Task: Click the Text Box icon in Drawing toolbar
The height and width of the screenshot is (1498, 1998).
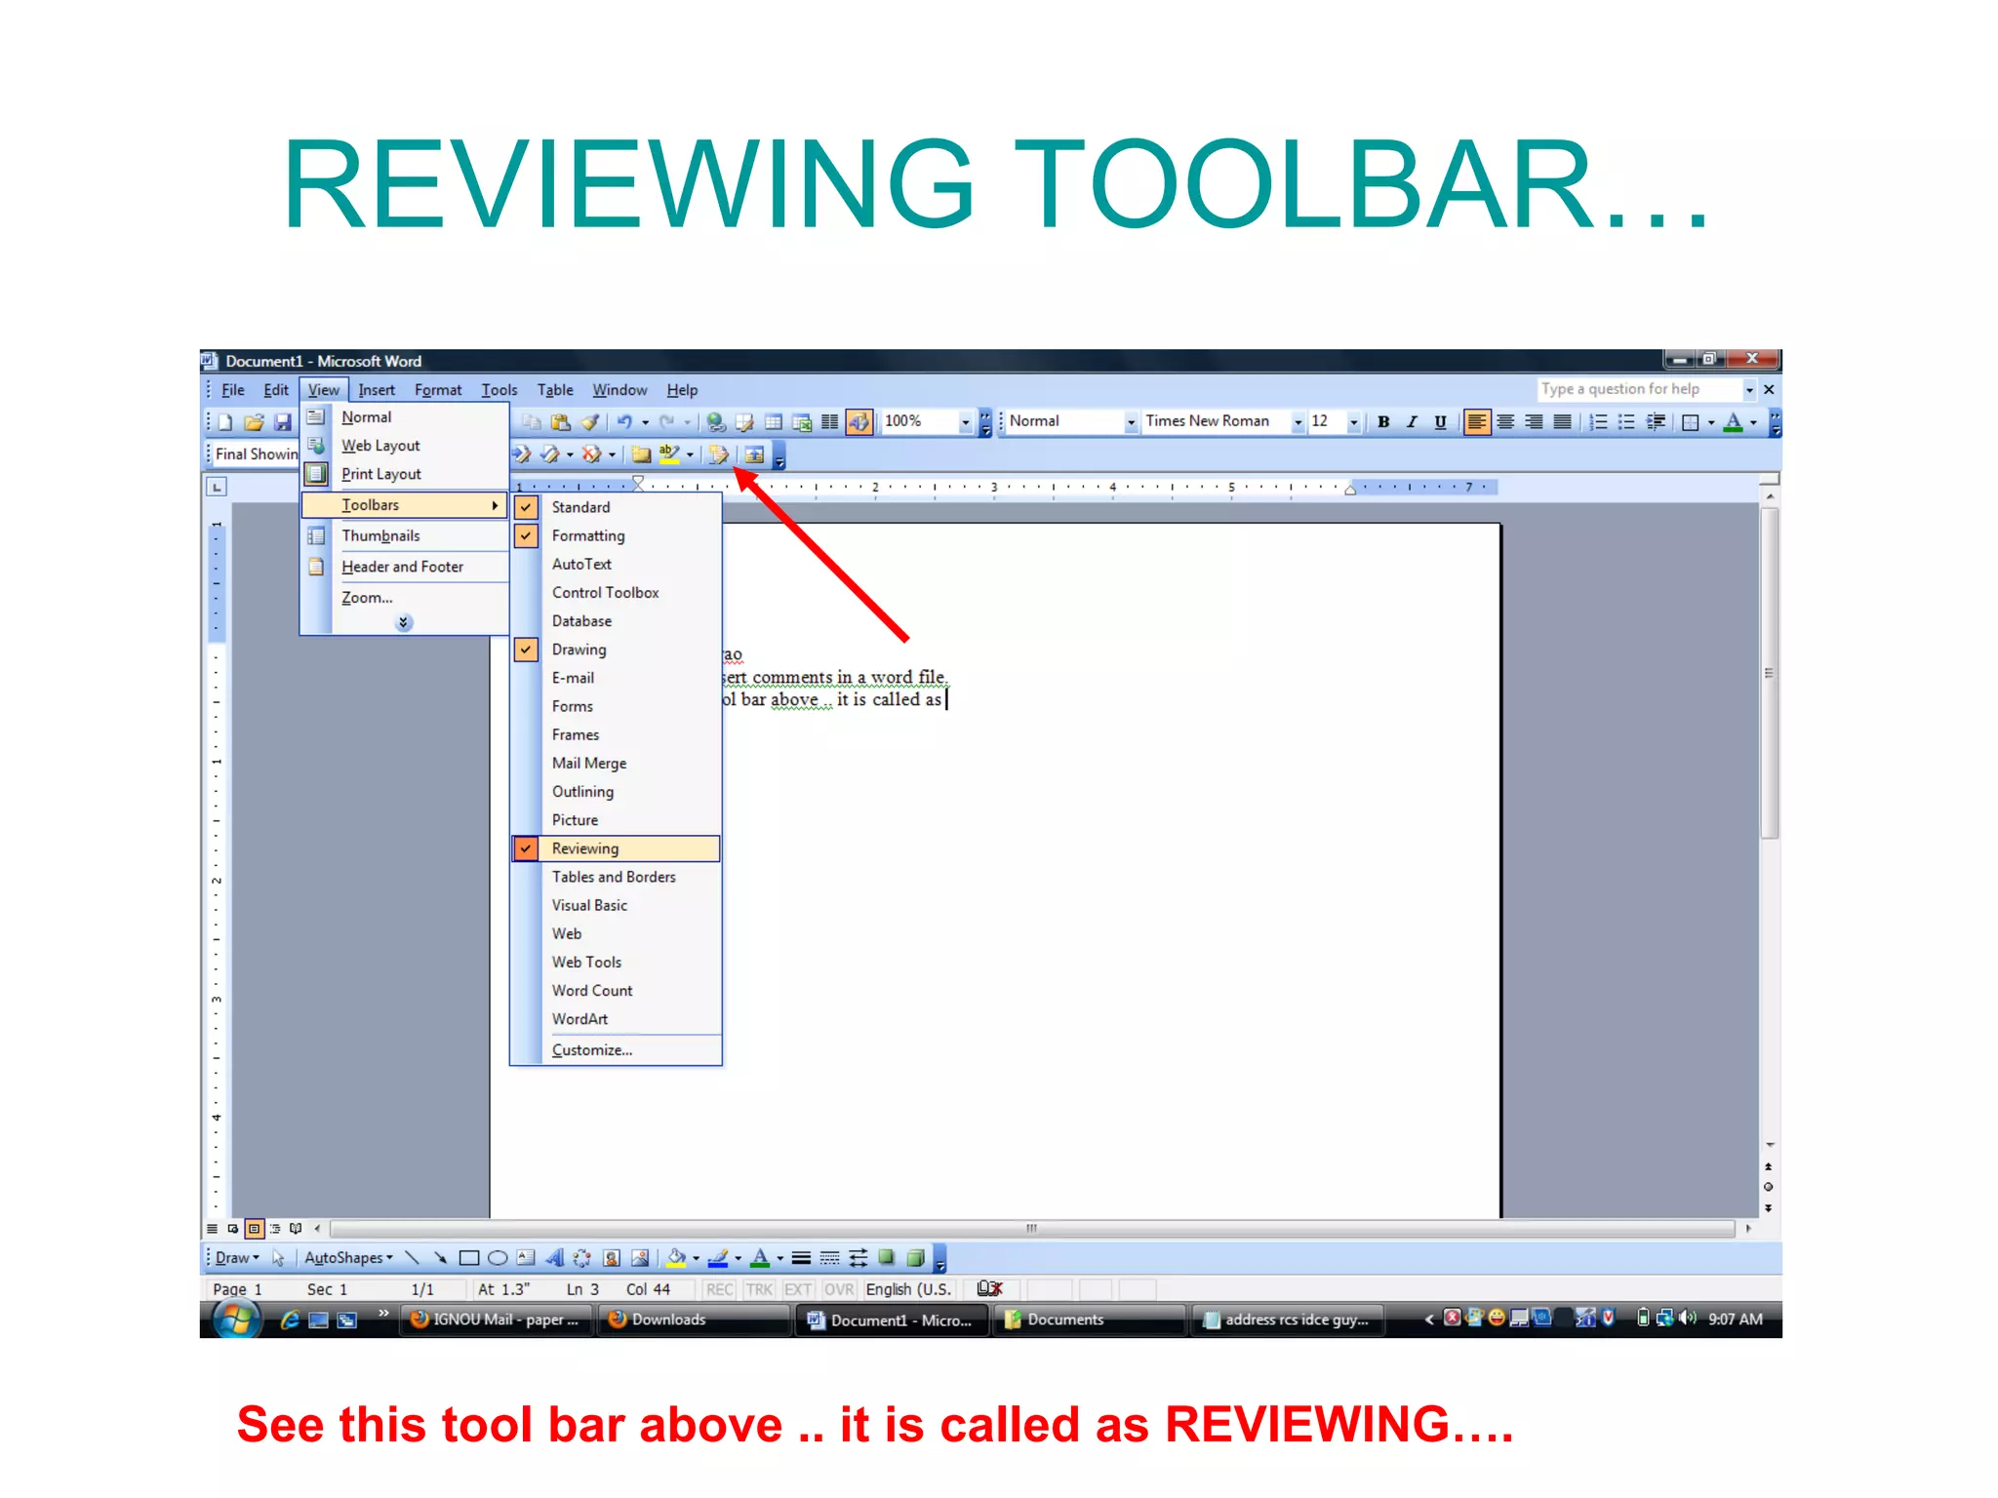Action: [526, 1258]
